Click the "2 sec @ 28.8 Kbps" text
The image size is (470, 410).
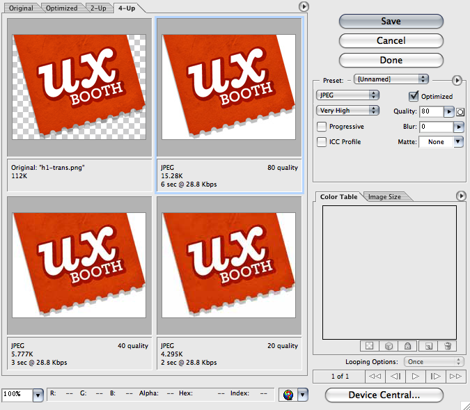tap(189, 363)
